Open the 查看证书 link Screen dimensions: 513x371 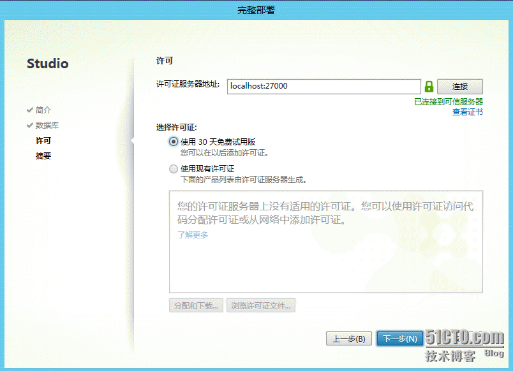click(x=468, y=112)
